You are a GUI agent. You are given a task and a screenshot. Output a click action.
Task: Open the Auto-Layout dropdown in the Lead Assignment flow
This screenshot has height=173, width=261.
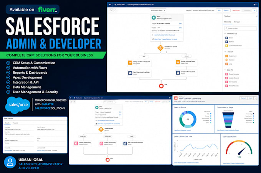click(x=158, y=10)
